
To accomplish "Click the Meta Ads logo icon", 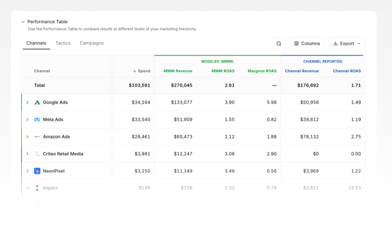I will (x=37, y=120).
